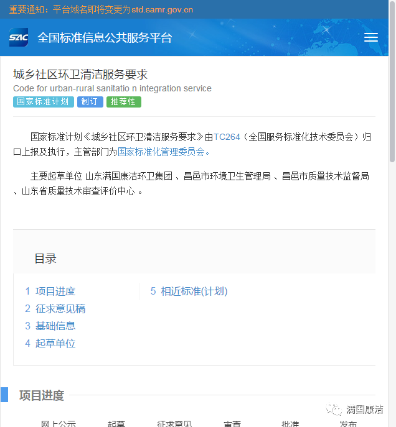Click the platform title 全国标准信息公共服务平台
The image size is (396, 427).
[x=105, y=37]
